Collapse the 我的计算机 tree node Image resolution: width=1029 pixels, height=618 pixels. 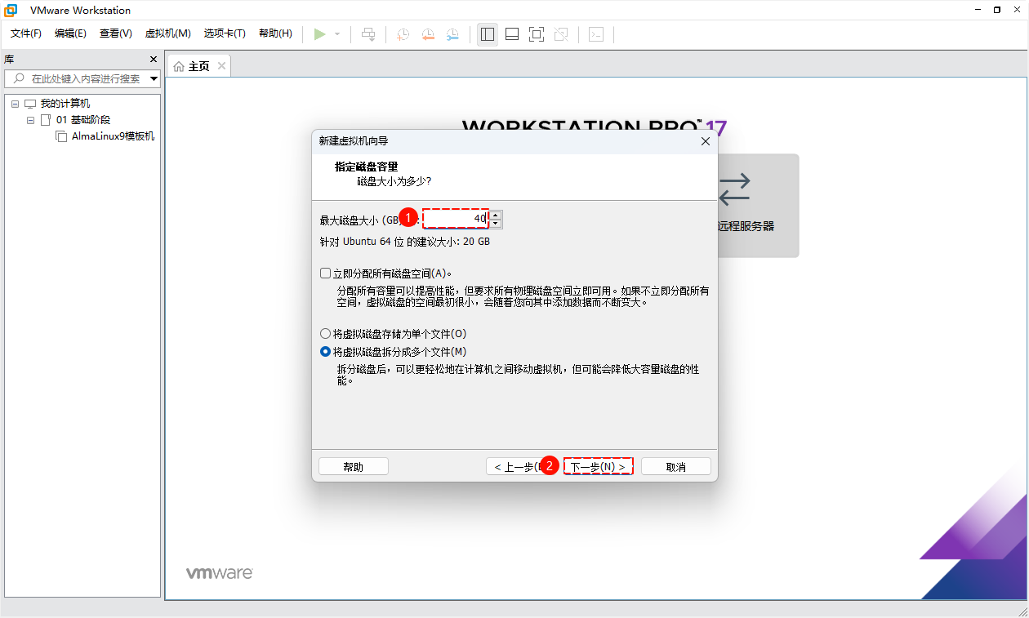[x=16, y=104]
